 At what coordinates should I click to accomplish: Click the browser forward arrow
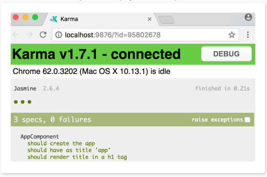29,35
